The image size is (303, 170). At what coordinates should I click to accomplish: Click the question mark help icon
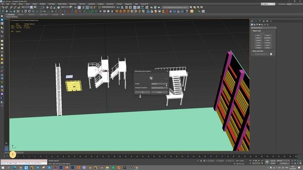point(187,11)
